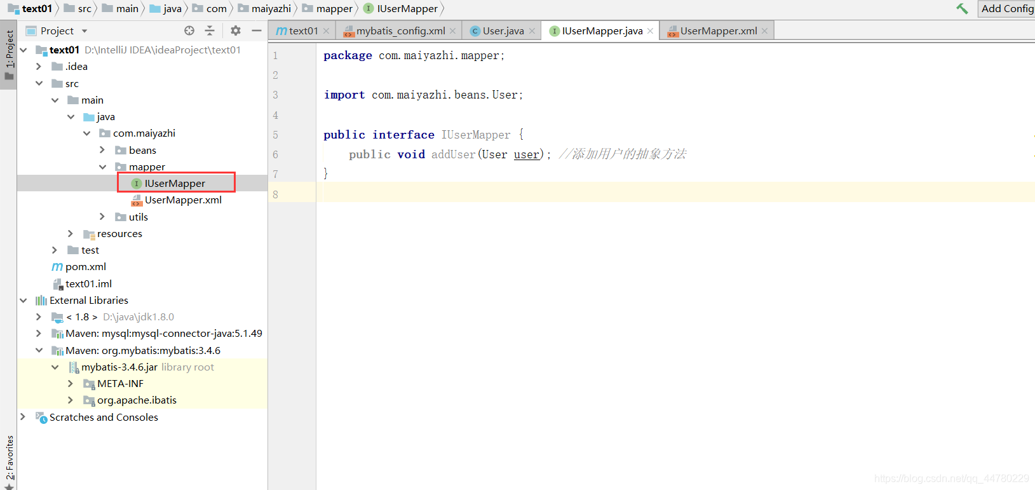Viewport: 1035px width, 490px height.
Task: Collapse the mapper package
Action: click(103, 167)
